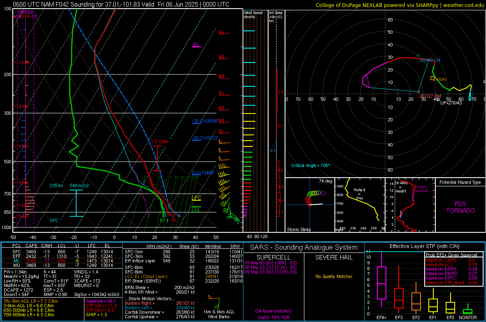
Task: Click the 267/27 RM hodograph label
Action: click(430, 96)
